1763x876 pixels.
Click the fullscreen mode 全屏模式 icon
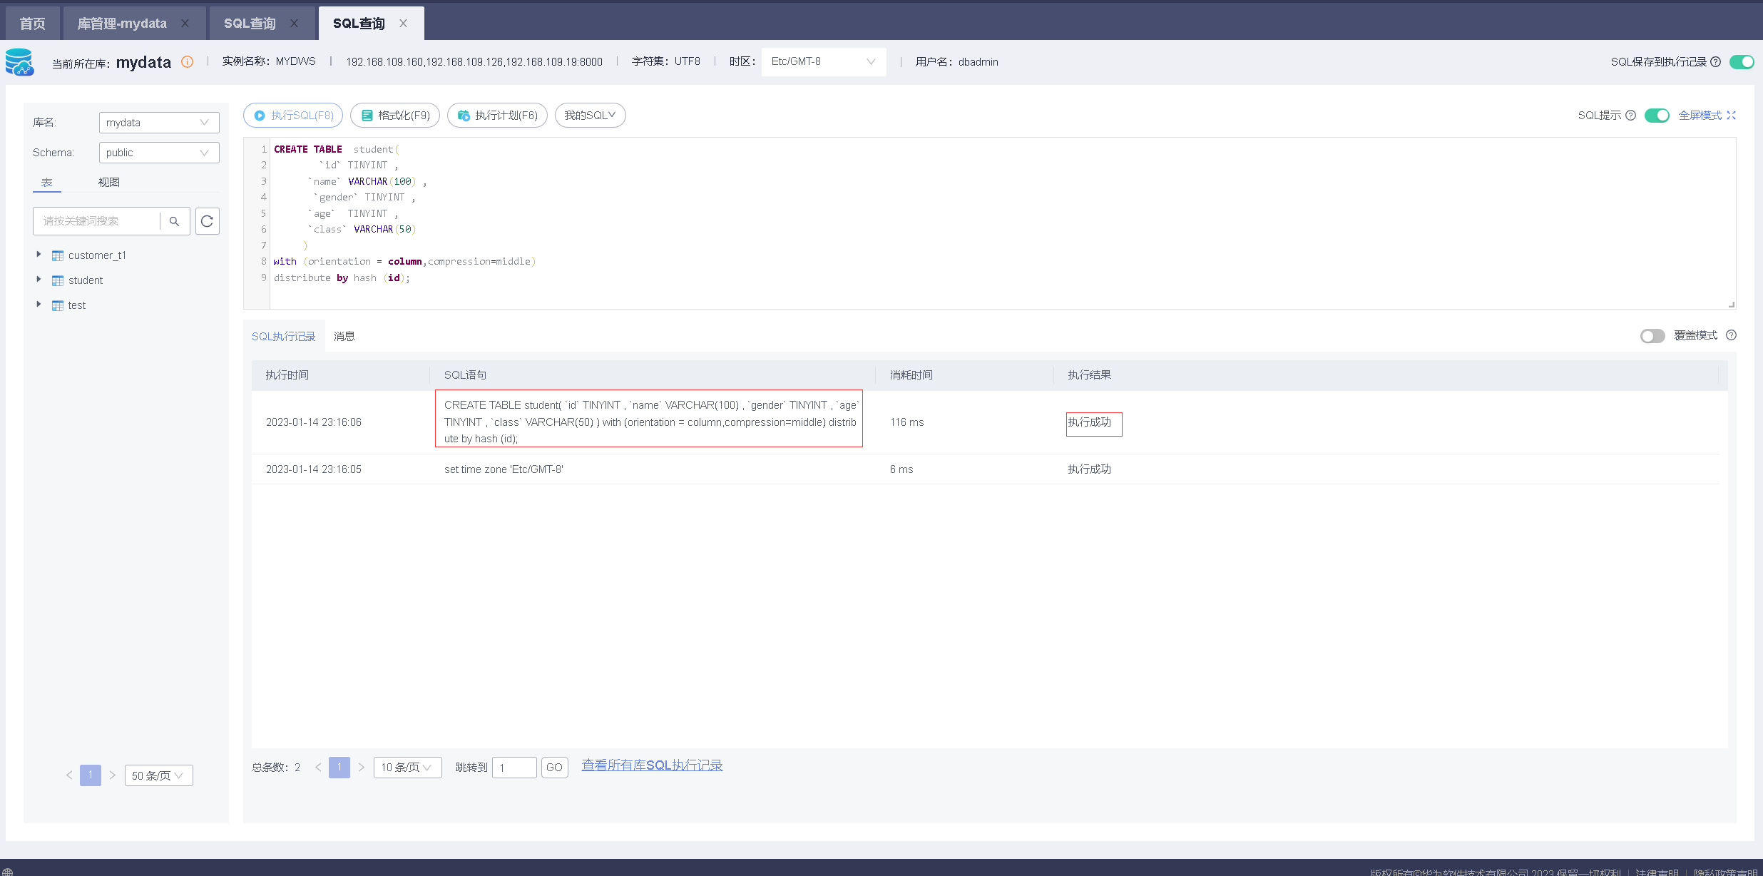(1731, 116)
